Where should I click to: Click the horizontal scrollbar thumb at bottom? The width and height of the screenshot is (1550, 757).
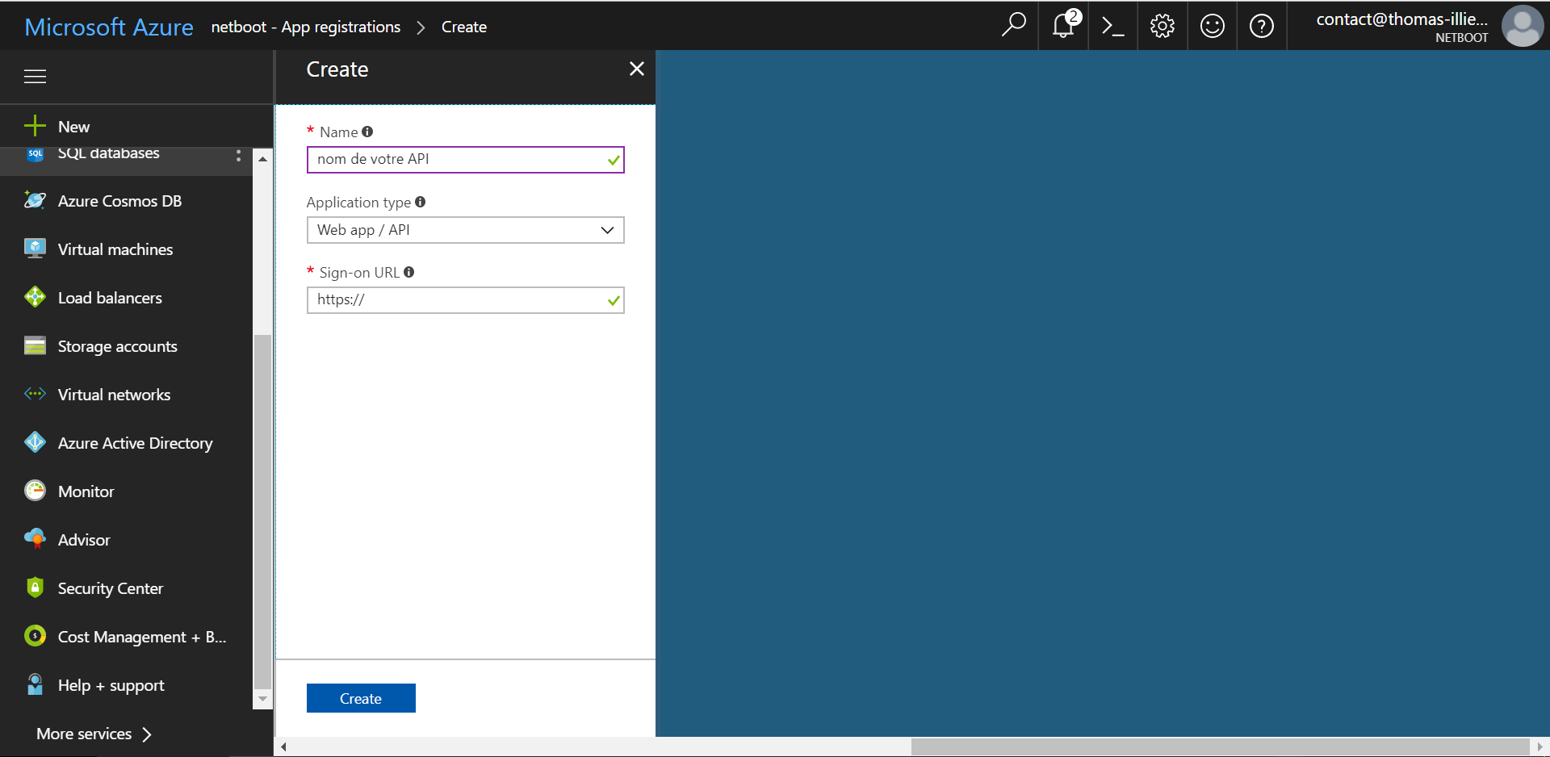(x=1220, y=747)
